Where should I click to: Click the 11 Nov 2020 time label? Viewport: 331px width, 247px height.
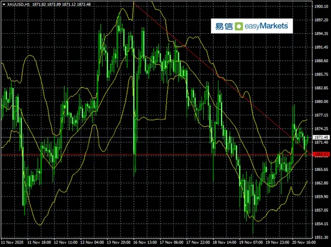(12, 242)
